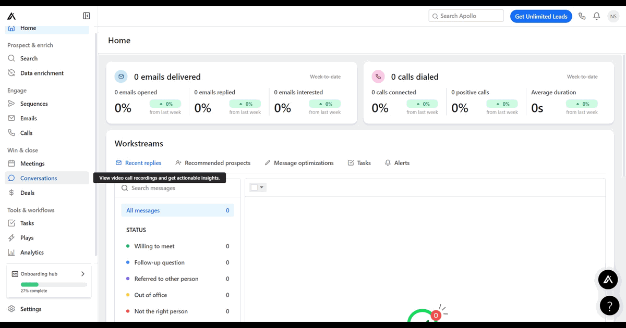
Task: Switch to the Workstreams Tasks tab
Action: pyautogui.click(x=359, y=163)
